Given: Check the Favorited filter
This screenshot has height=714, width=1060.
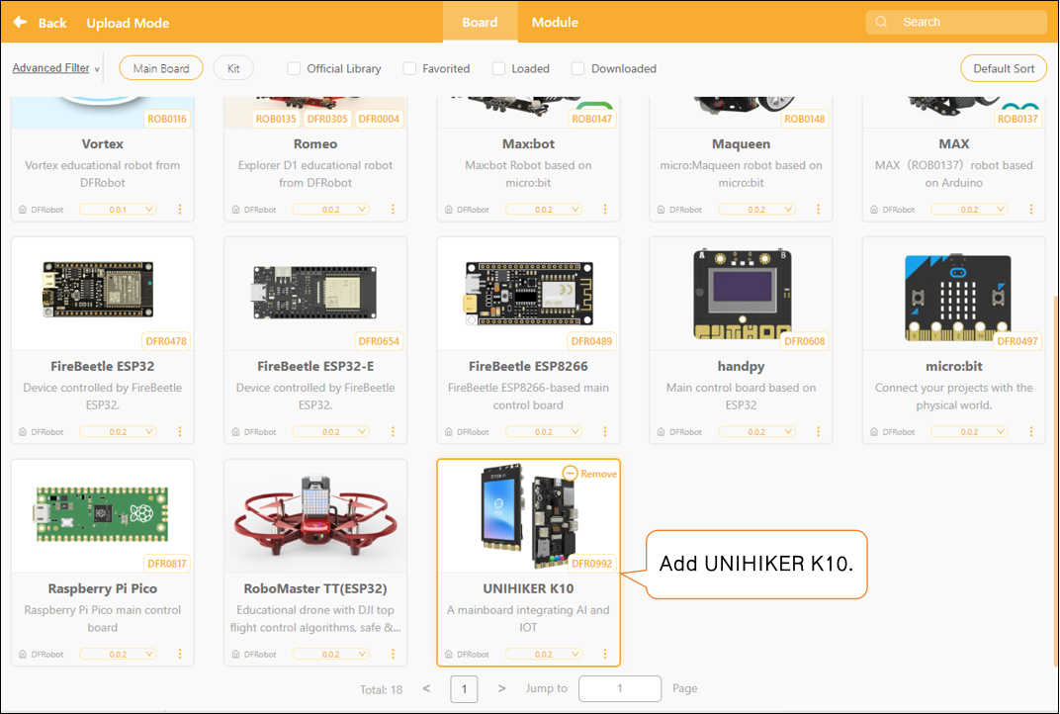Looking at the screenshot, I should (409, 68).
